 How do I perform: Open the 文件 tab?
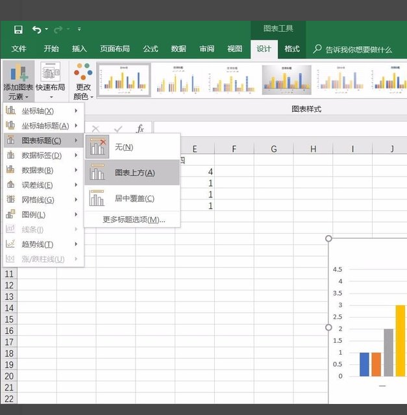19,49
